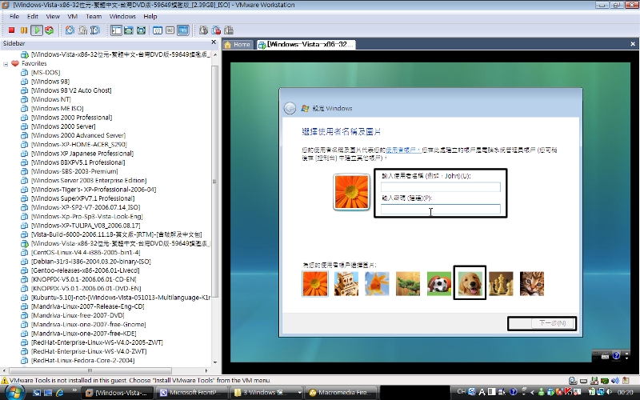Screen dimensions: 640x400
Task: Choose the bonsai tree account picture
Action: [408, 284]
